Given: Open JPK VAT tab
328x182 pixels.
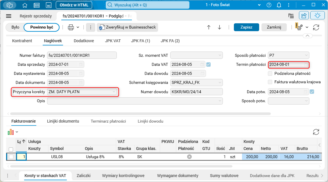Looking at the screenshot, I should (113, 41).
